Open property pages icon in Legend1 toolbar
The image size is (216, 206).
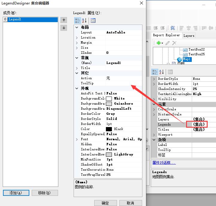click(x=93, y=21)
